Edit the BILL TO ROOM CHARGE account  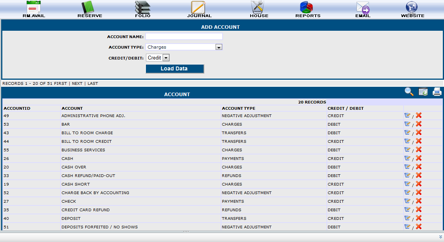(407, 132)
